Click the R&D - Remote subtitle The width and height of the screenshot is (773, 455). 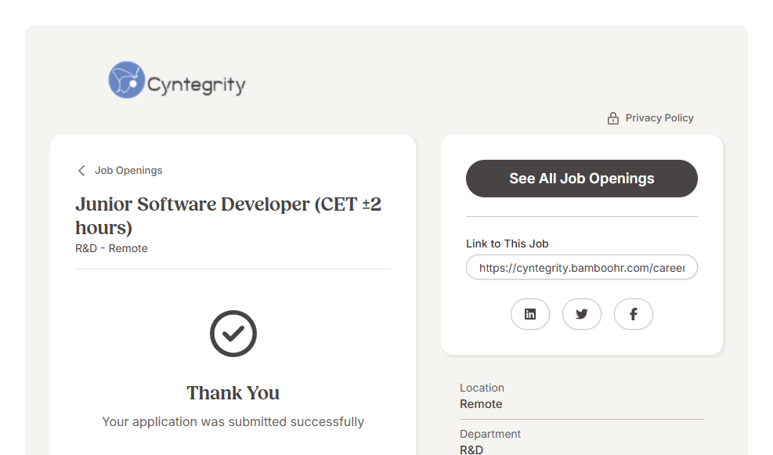111,248
